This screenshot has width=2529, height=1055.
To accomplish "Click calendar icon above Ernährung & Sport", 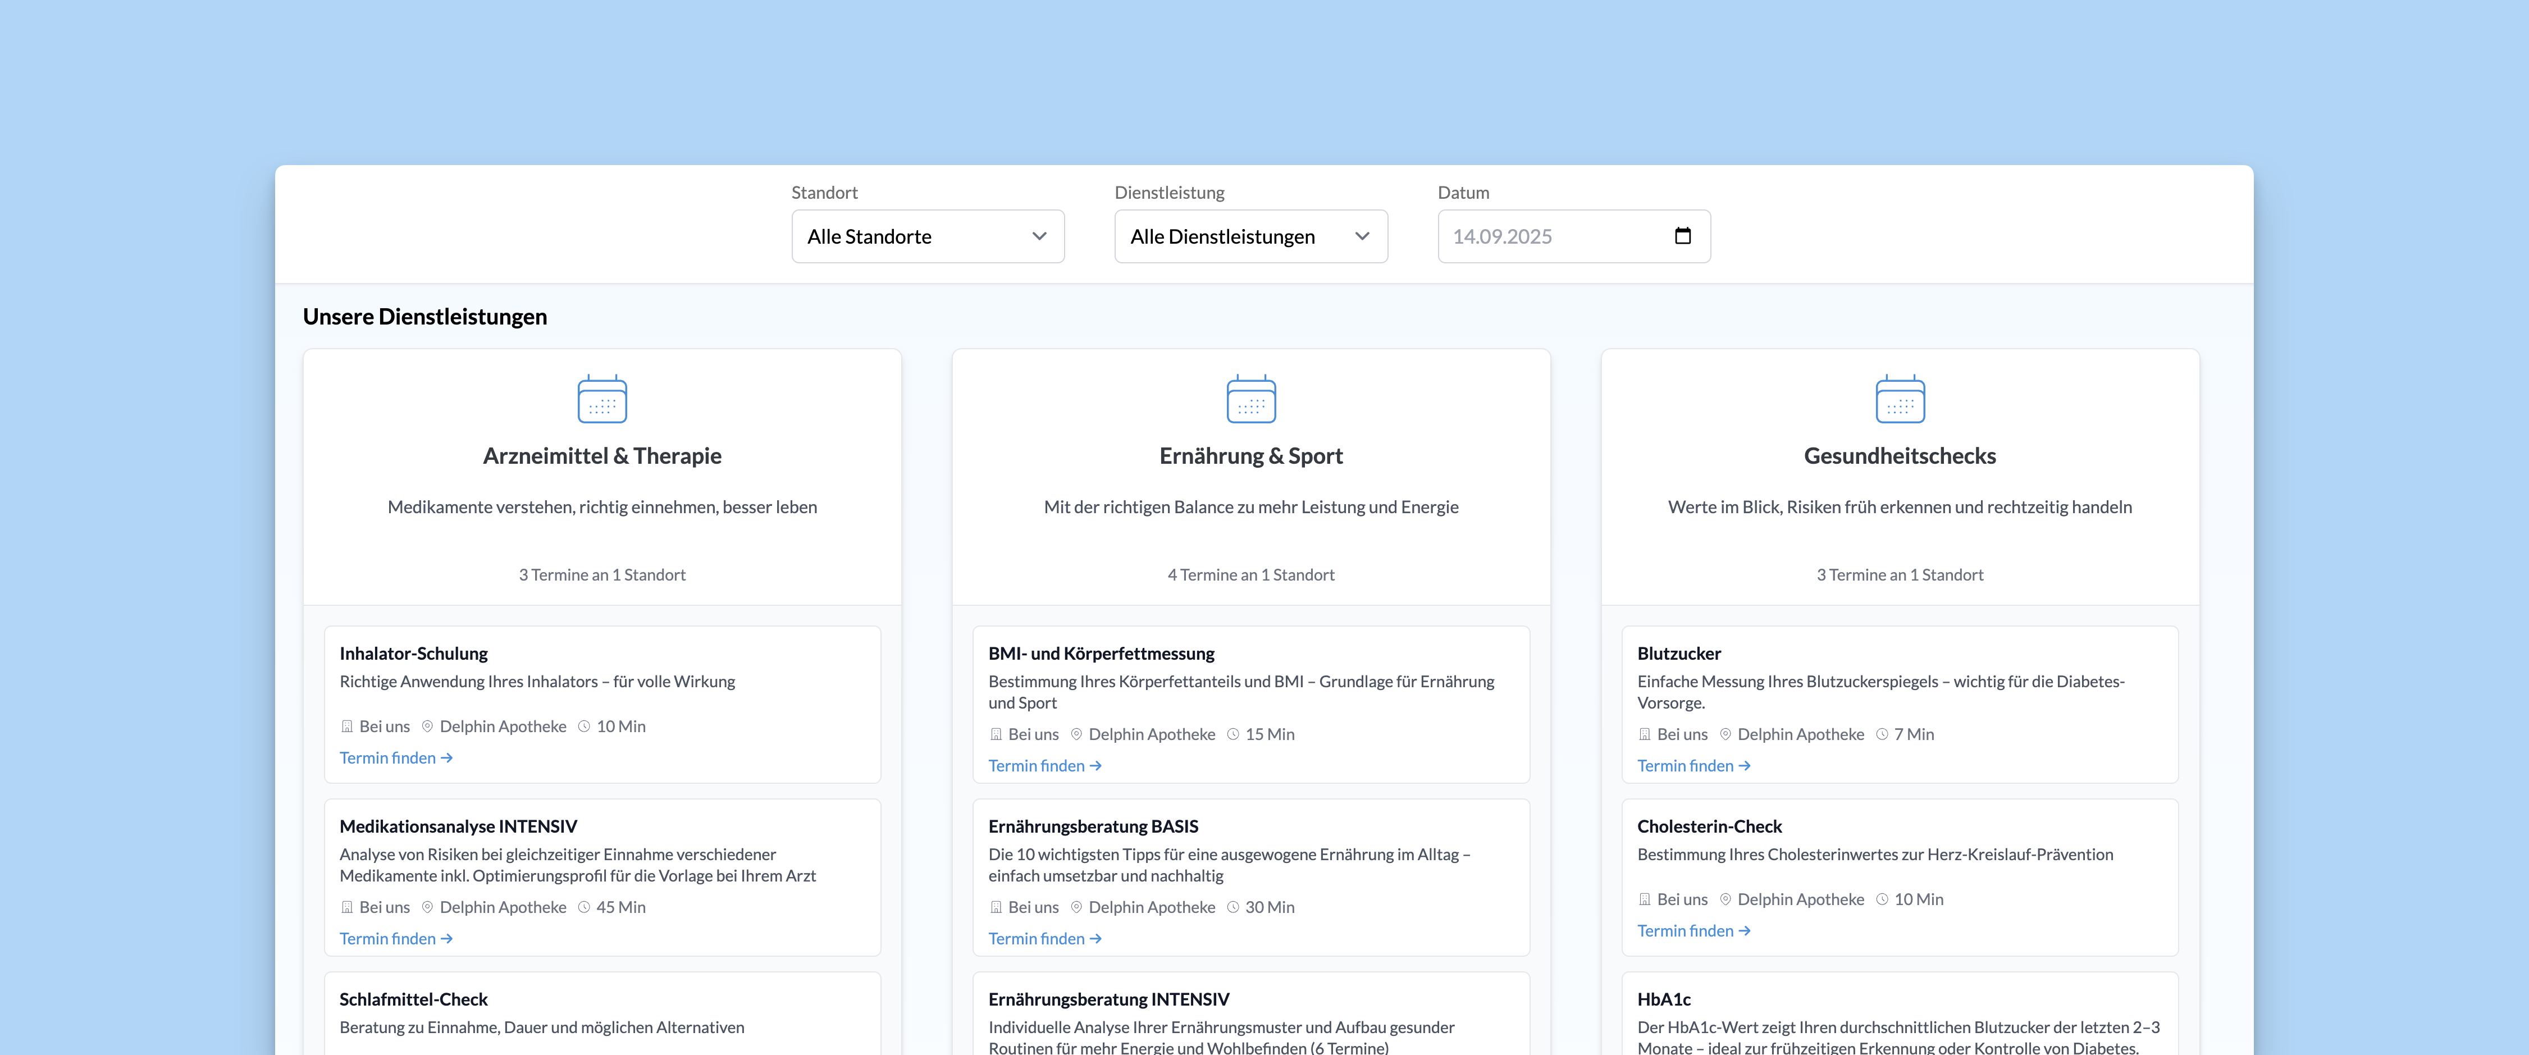I will [1251, 399].
